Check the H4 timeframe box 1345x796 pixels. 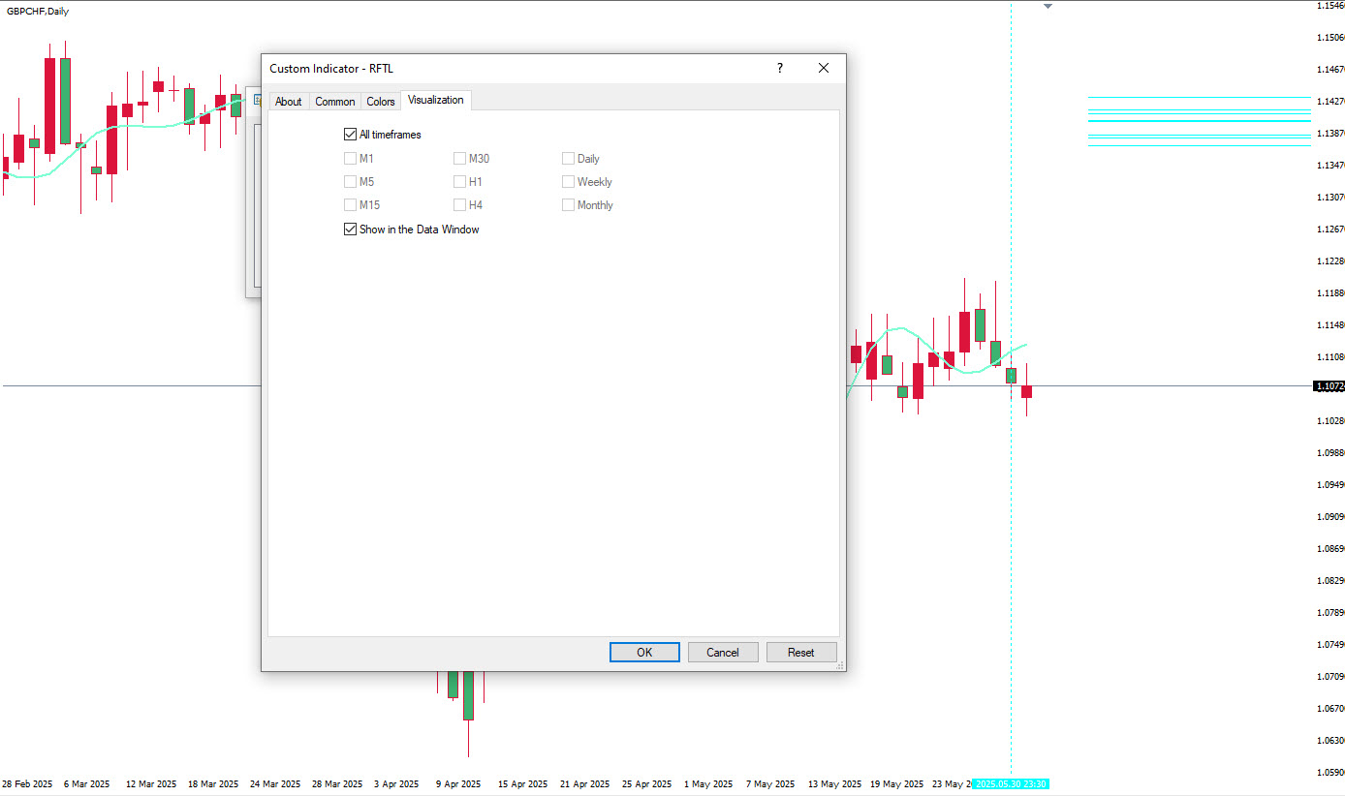[x=460, y=205]
